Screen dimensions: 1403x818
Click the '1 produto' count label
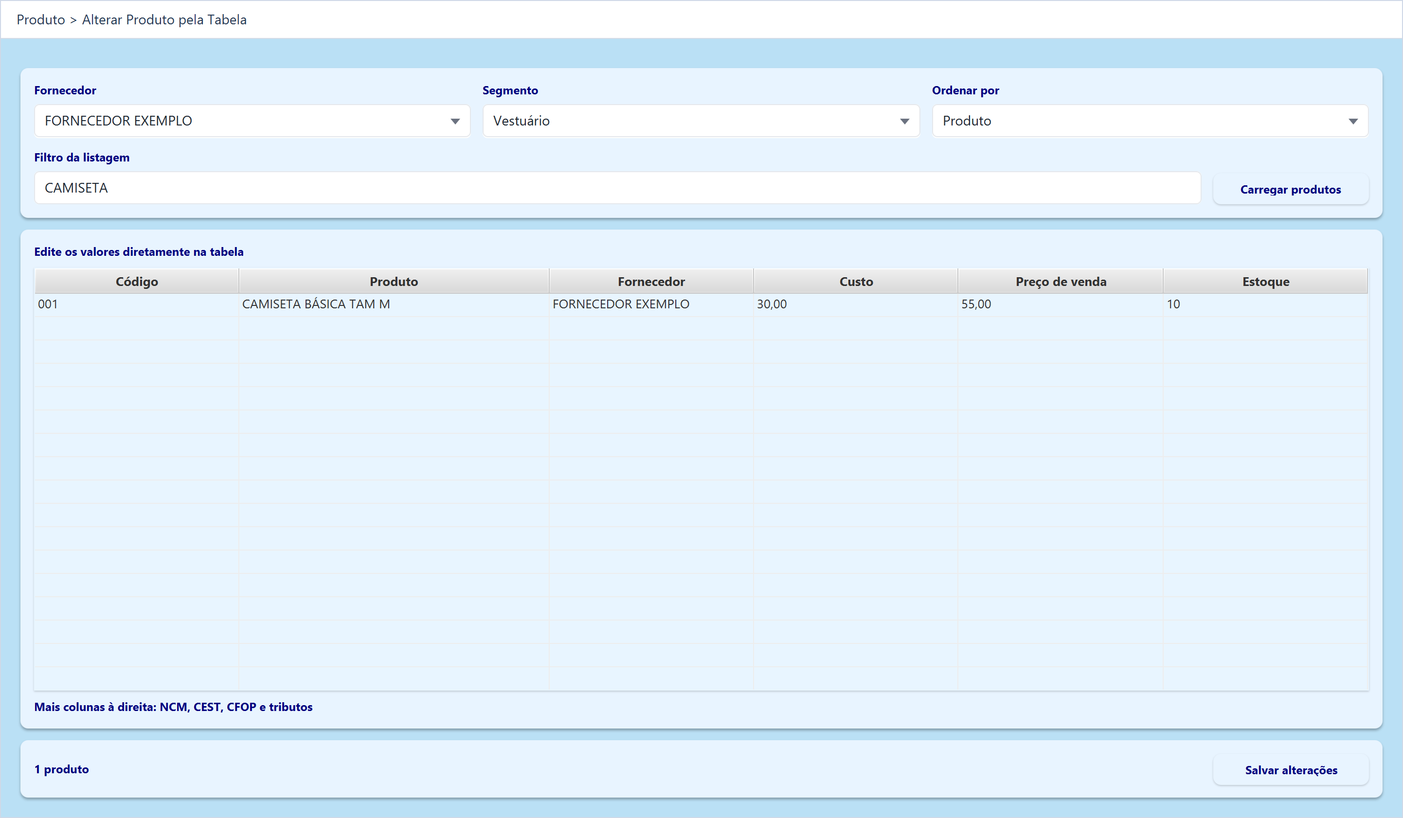click(x=61, y=769)
